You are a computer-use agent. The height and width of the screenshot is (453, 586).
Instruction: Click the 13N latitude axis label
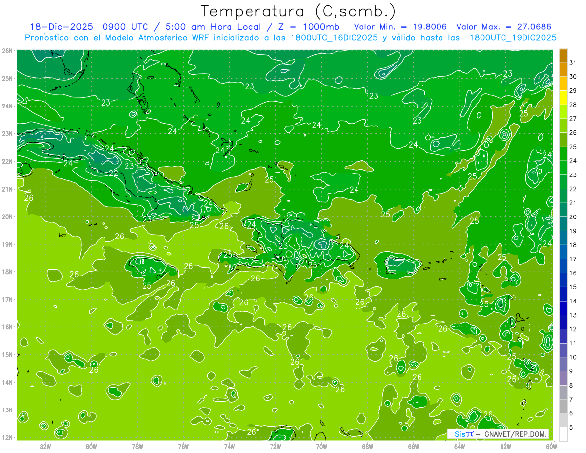7,410
